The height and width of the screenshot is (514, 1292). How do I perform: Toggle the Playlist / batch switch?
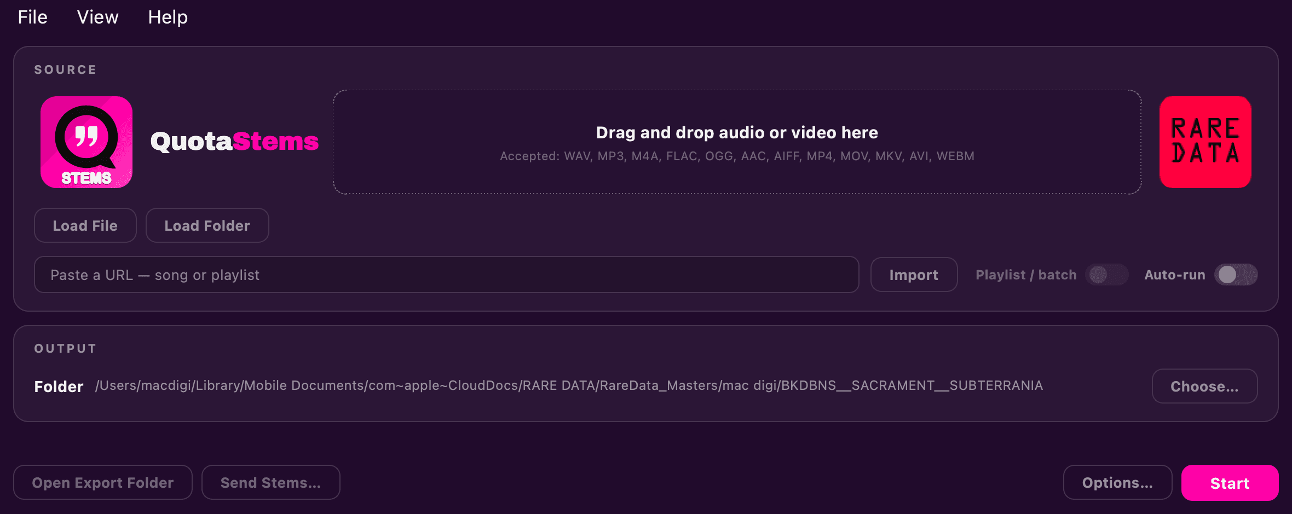(1106, 274)
